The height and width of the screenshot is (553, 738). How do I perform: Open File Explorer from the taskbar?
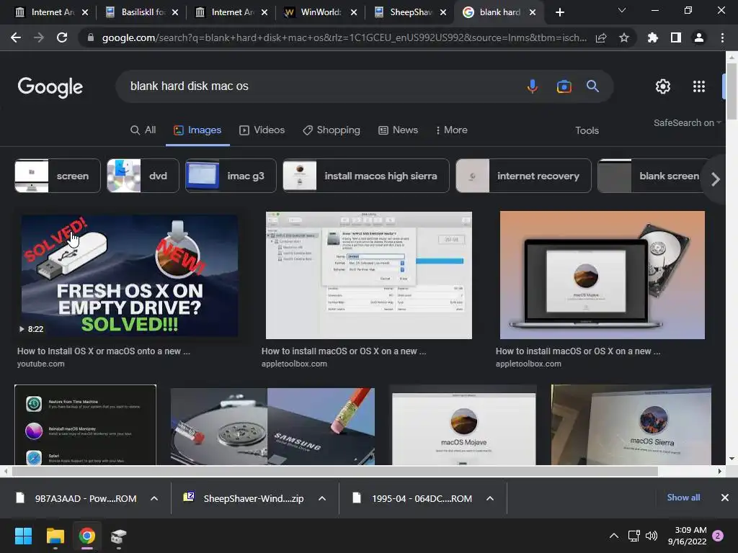[x=55, y=536]
